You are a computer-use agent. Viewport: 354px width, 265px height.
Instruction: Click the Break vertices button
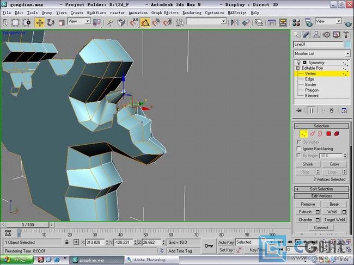[334, 204]
